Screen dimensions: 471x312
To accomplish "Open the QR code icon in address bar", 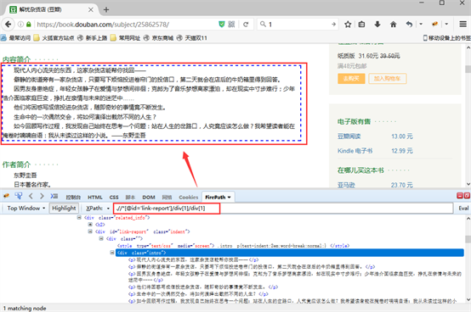I will tap(231, 25).
